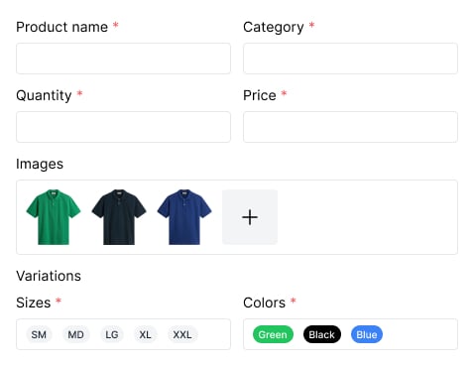The width and height of the screenshot is (474, 366).
Task: Select the blue polo shirt thumbnail
Action: [184, 217]
